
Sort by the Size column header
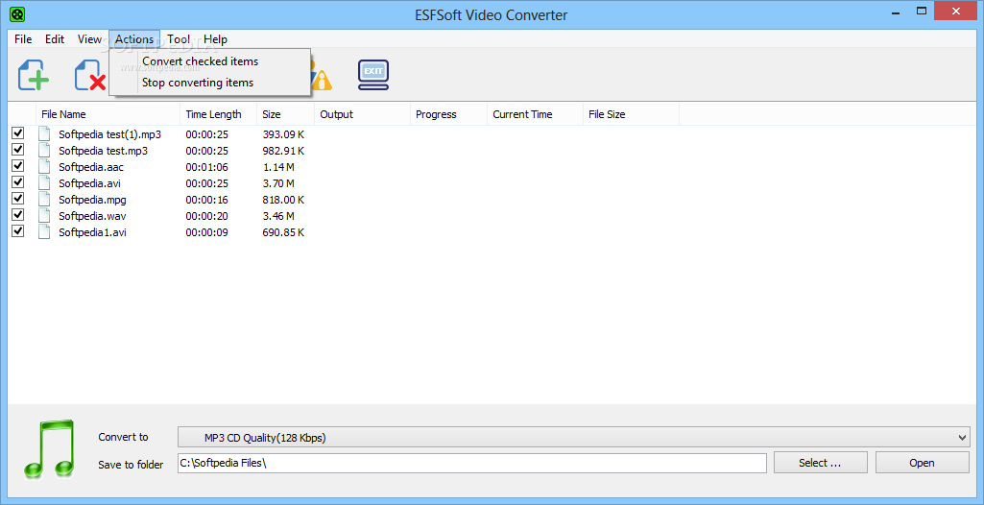[x=285, y=114]
